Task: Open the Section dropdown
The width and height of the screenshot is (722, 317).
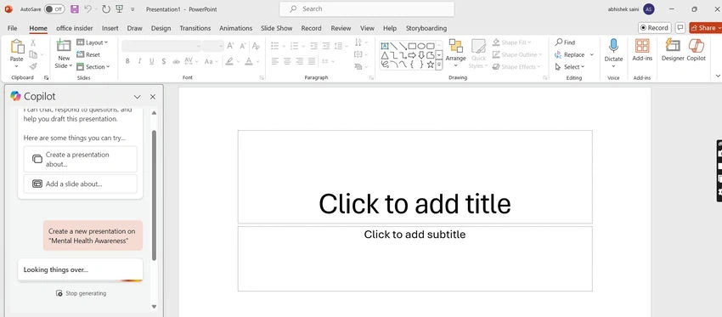Action: pyautogui.click(x=93, y=67)
